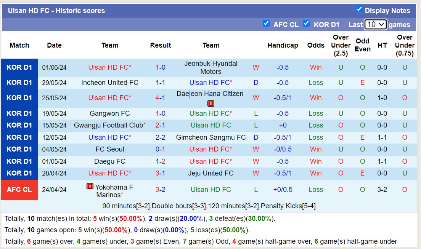Click the Odds column header
The image size is (421, 249).
(x=316, y=45)
